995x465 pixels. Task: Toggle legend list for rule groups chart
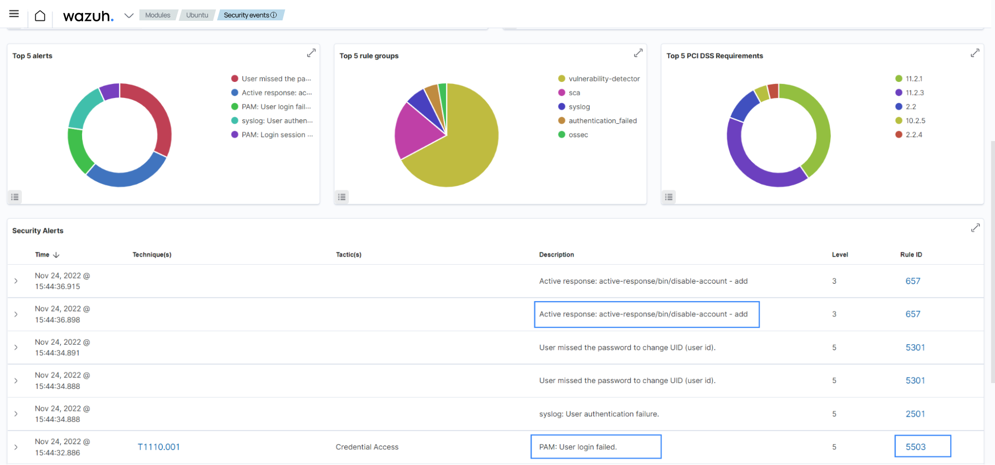pos(342,197)
